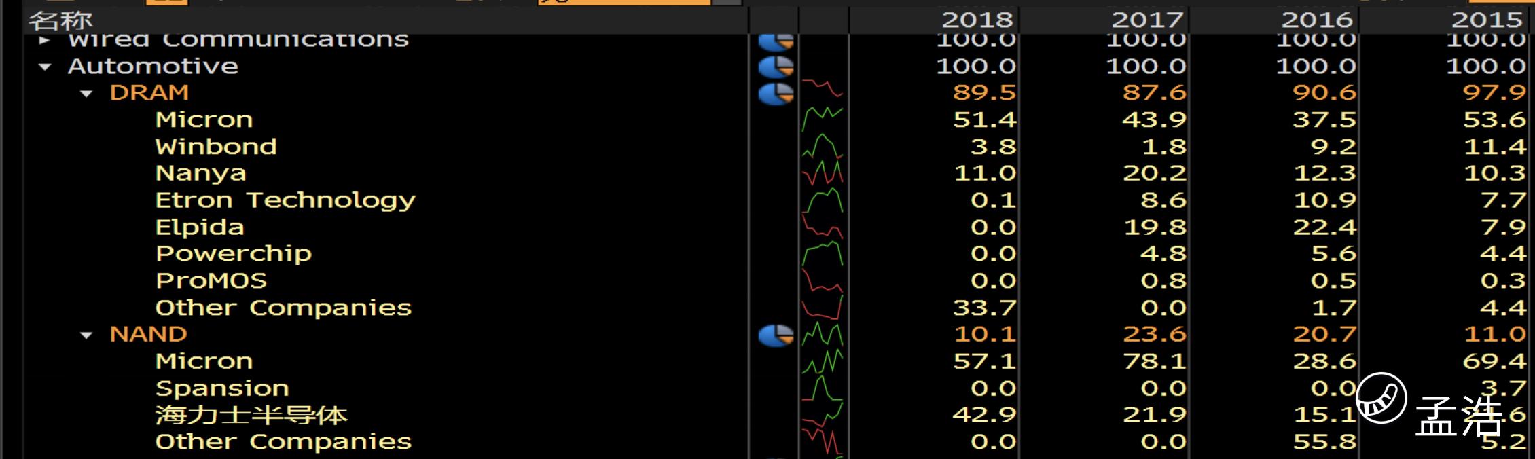Select Other Companies under the NAND category
This screenshot has height=459, width=1535.
tap(283, 441)
